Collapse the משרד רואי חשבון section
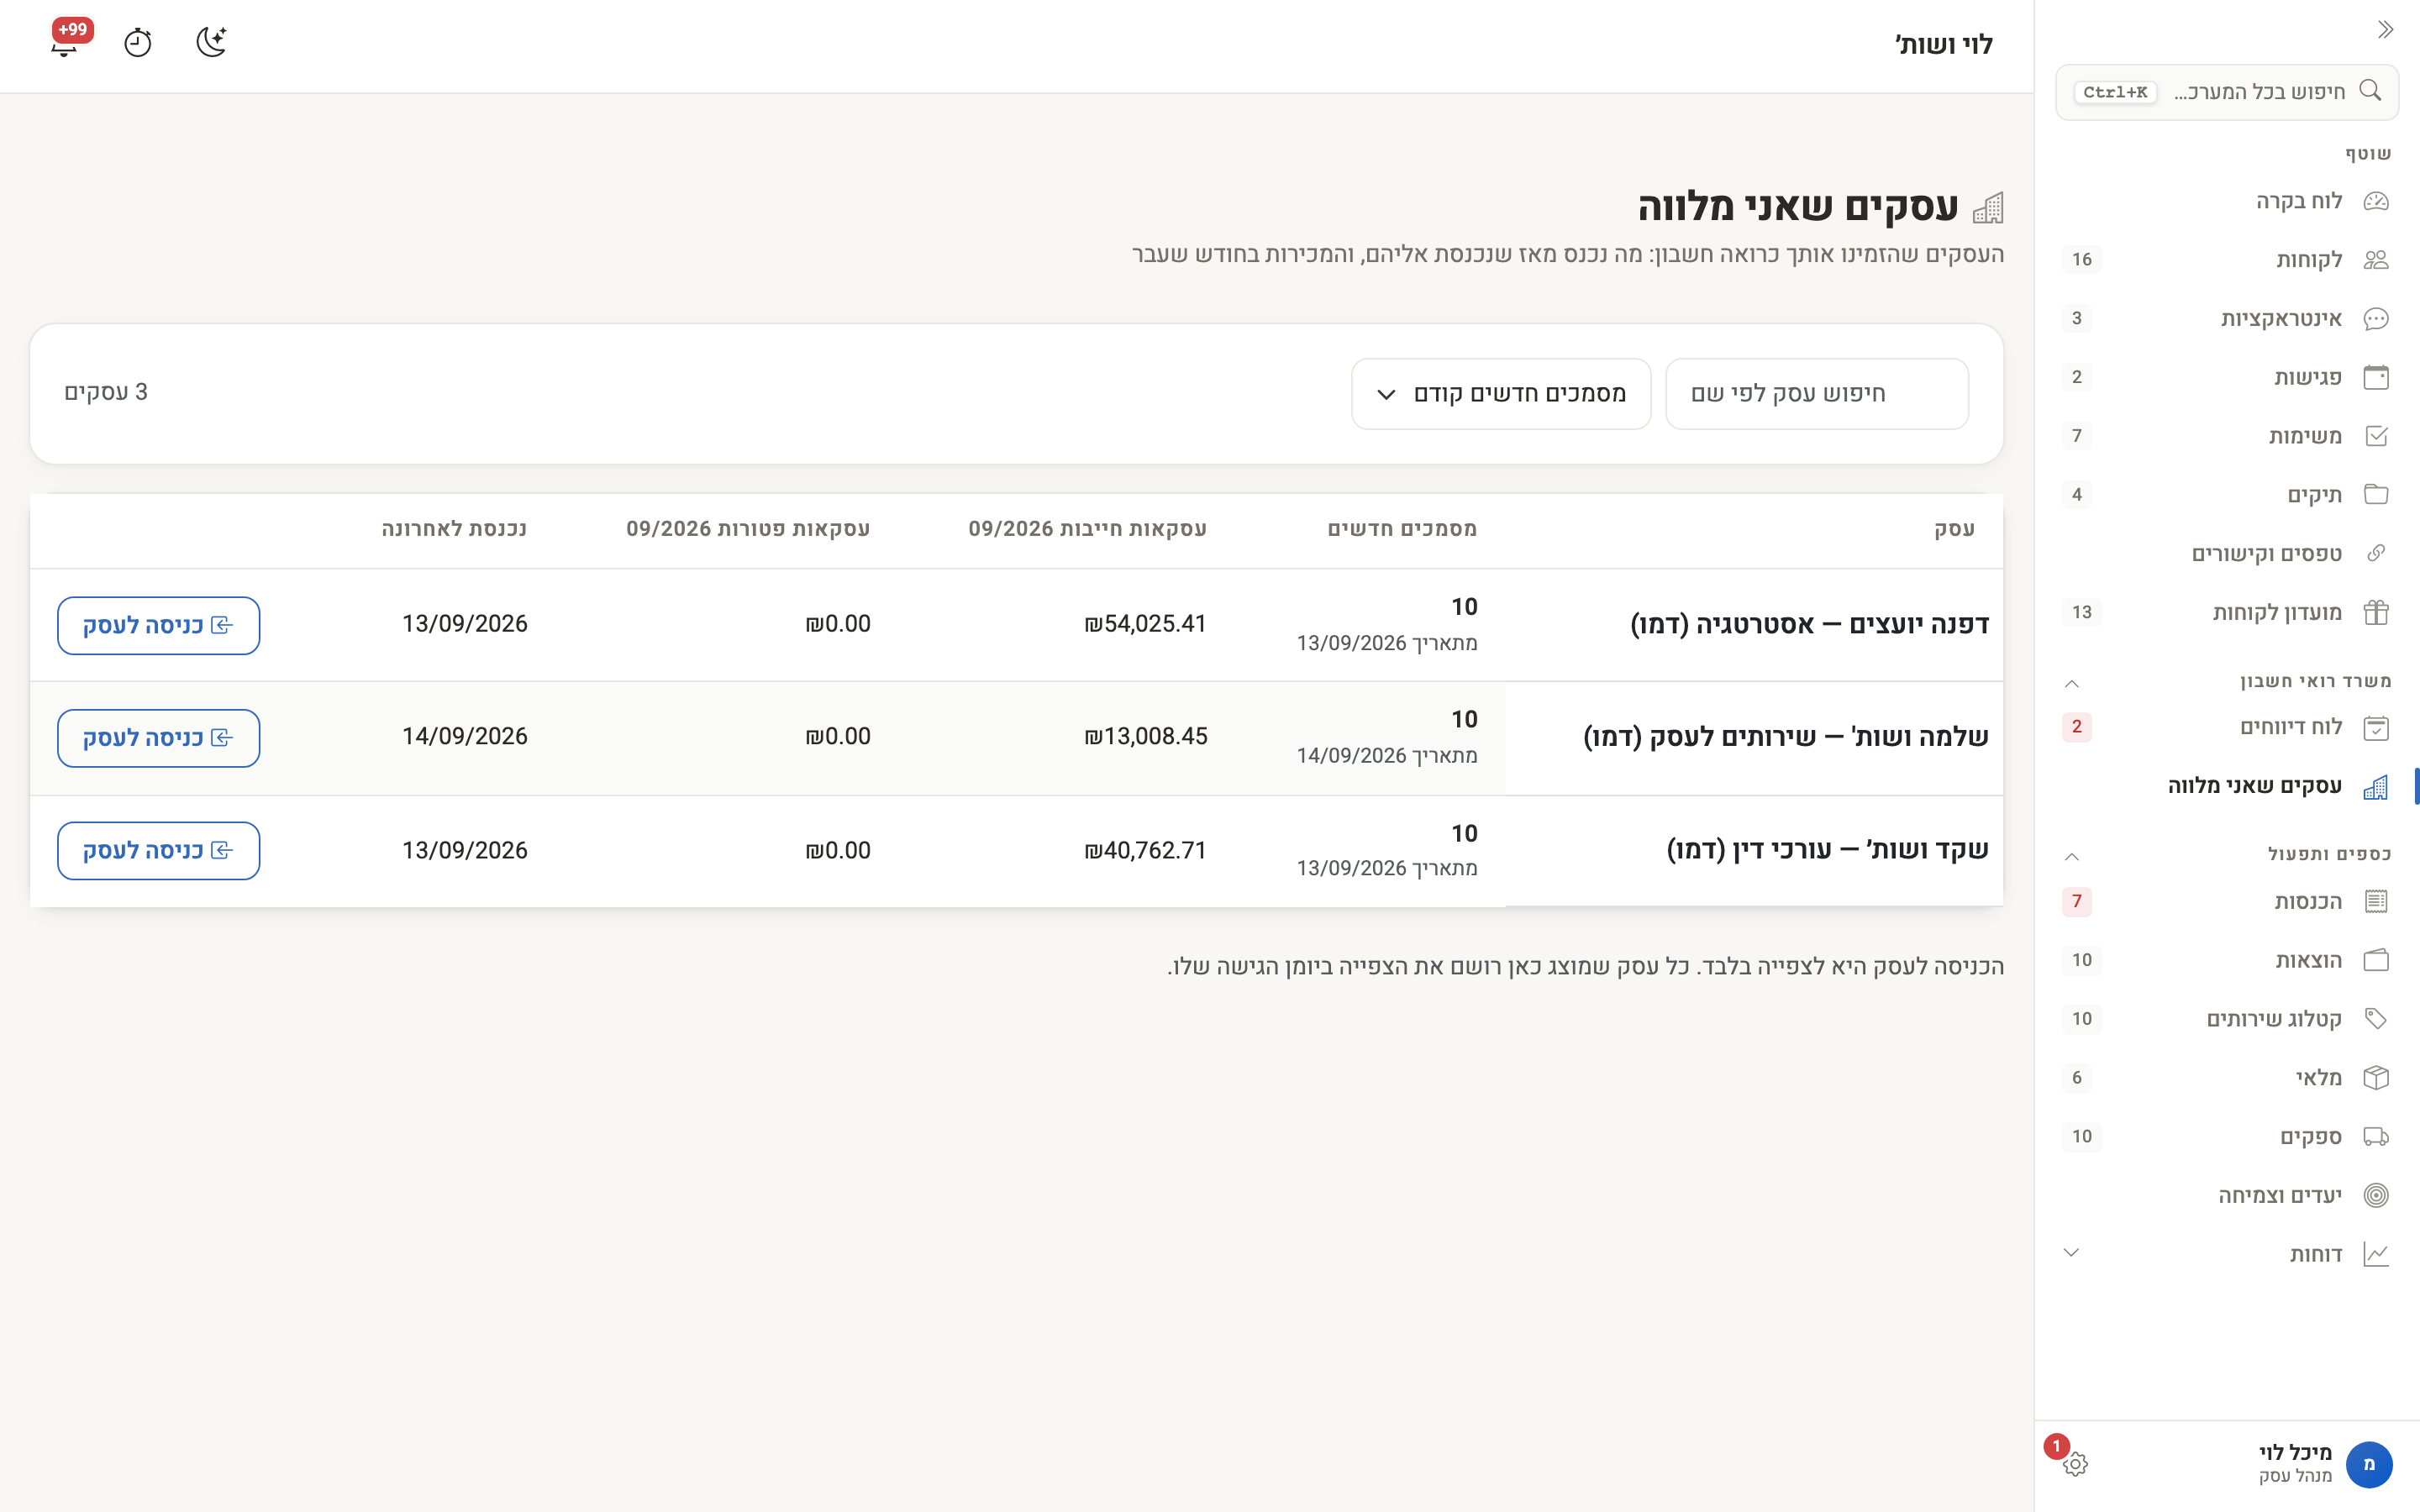 tap(2072, 683)
